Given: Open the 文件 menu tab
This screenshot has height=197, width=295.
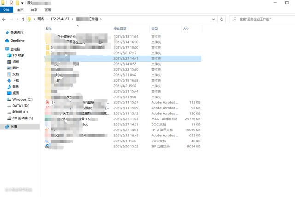Looking at the screenshot, I should coord(6,9).
